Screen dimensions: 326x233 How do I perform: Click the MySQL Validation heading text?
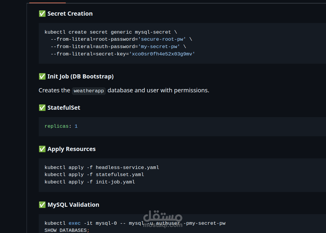click(73, 205)
